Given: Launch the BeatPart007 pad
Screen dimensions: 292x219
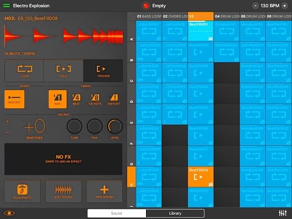Looking at the screenshot, I should [279, 156].
